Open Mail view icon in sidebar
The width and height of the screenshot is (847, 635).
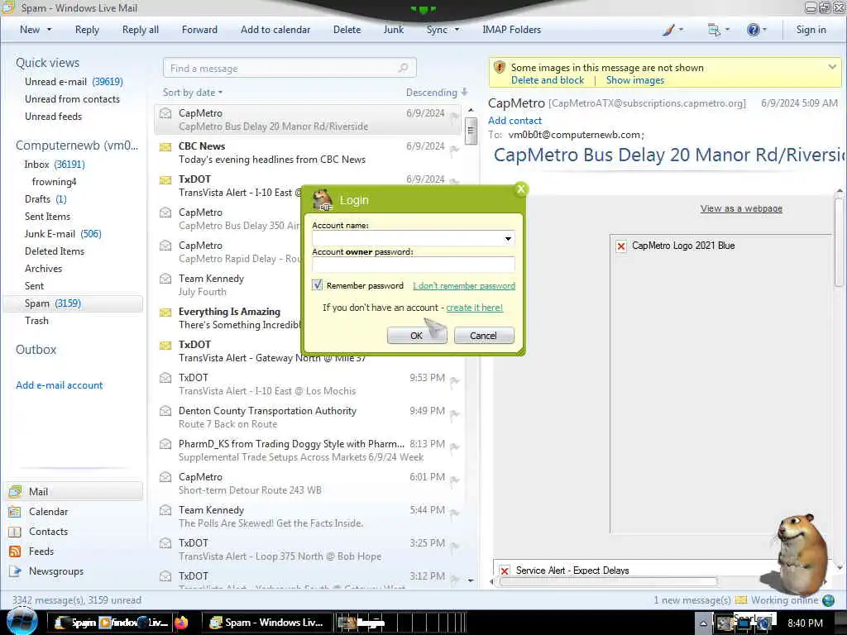15,491
